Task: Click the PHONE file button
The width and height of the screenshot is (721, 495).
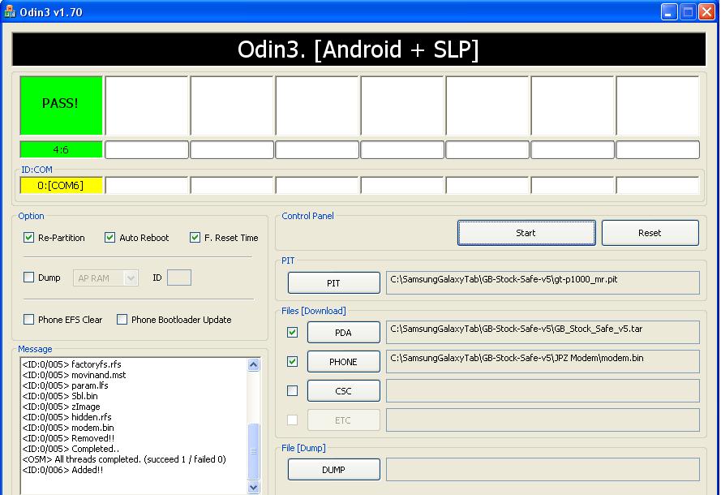Action: [x=344, y=362]
